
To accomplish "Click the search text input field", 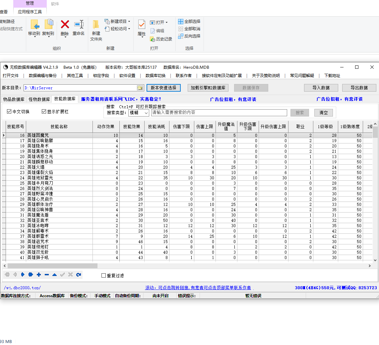I will (219, 113).
